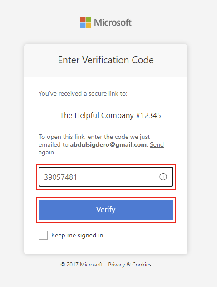Focus the verification code input field

[106, 177]
